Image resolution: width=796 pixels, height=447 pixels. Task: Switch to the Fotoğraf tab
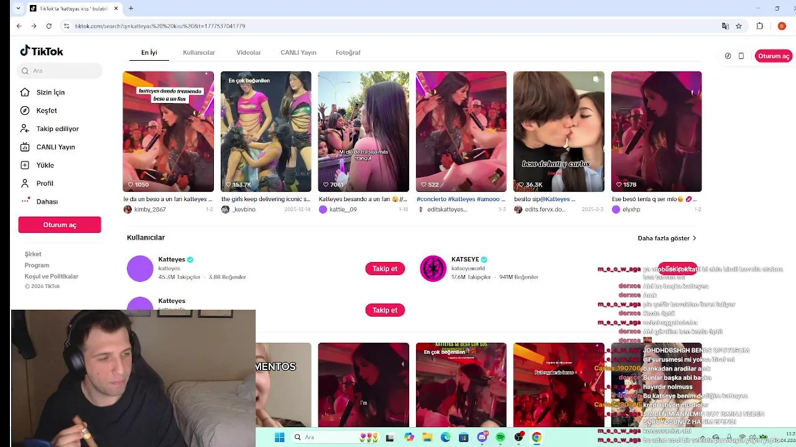coord(348,53)
